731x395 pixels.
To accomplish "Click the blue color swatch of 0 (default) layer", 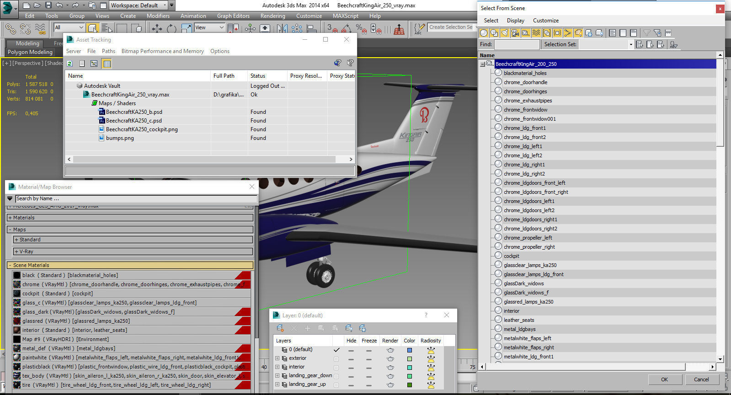I will [409, 350].
